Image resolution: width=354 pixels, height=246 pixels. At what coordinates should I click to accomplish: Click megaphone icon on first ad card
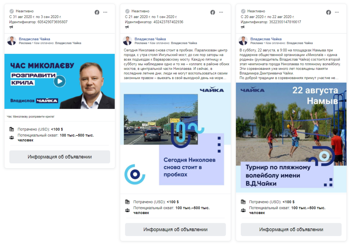(x=11, y=27)
